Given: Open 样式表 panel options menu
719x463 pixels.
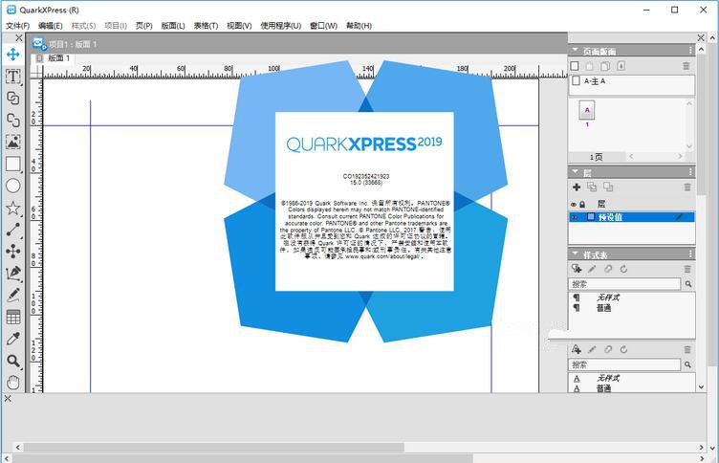Looking at the screenshot, I should pyautogui.click(x=690, y=254).
